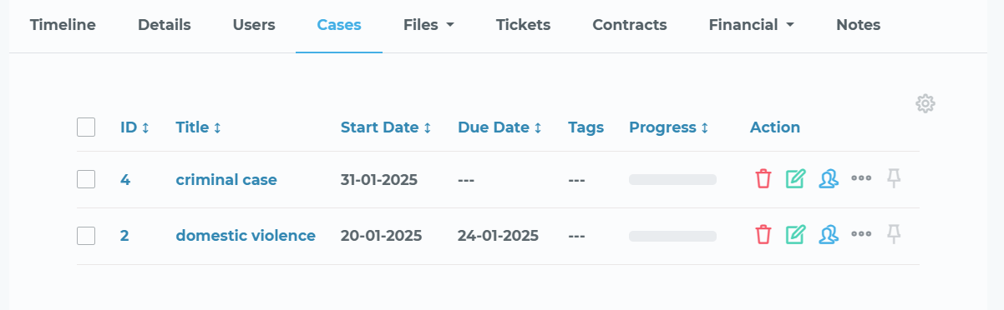Viewport: 1004px width, 310px height.
Task: Delete the criminal case row
Action: (x=763, y=179)
